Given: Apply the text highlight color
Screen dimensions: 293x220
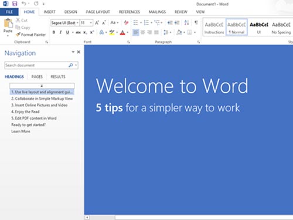Looking at the screenshot, I should point(112,32).
